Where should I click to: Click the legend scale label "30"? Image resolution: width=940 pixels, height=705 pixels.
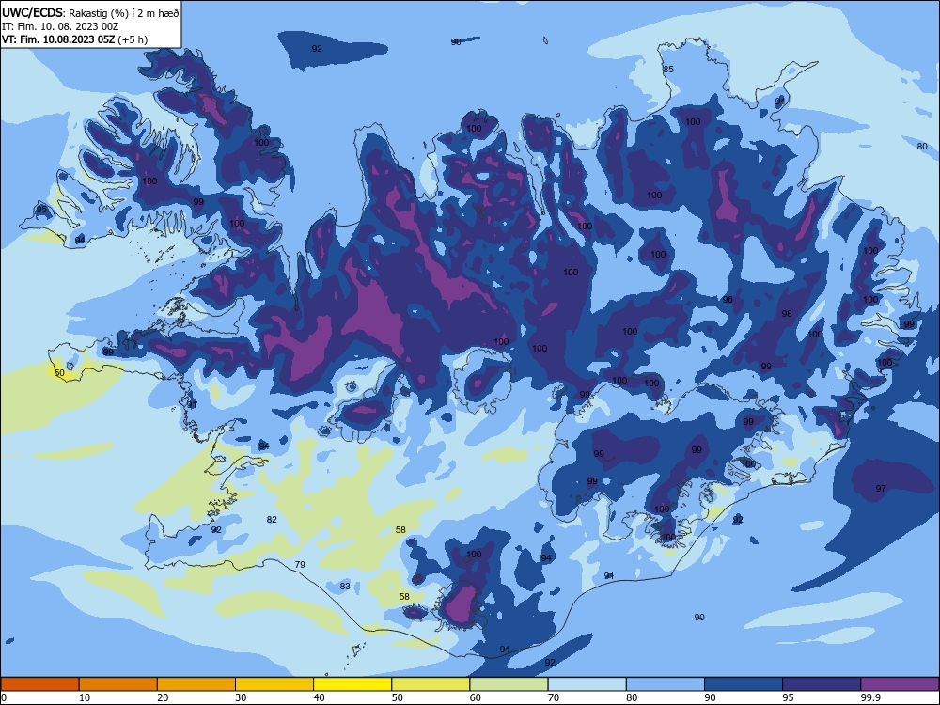241,697
